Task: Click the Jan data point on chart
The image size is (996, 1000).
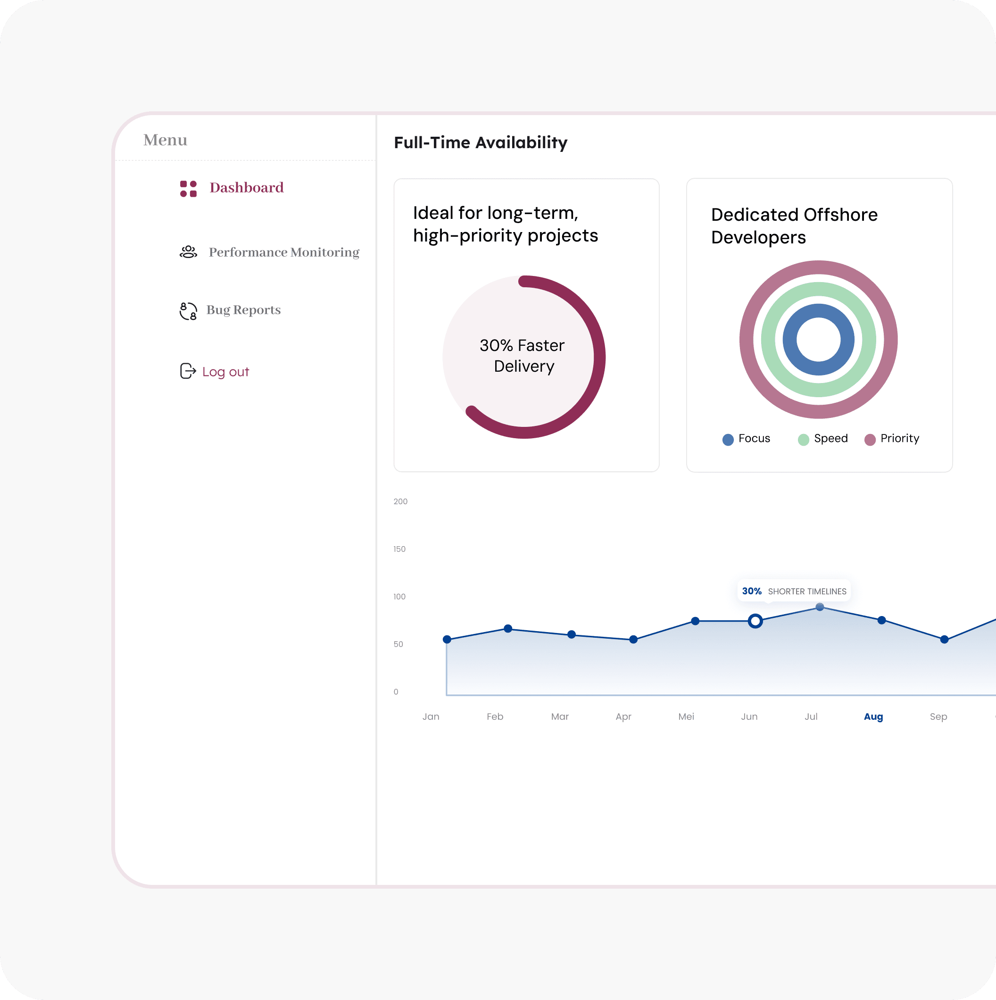Action: (447, 640)
